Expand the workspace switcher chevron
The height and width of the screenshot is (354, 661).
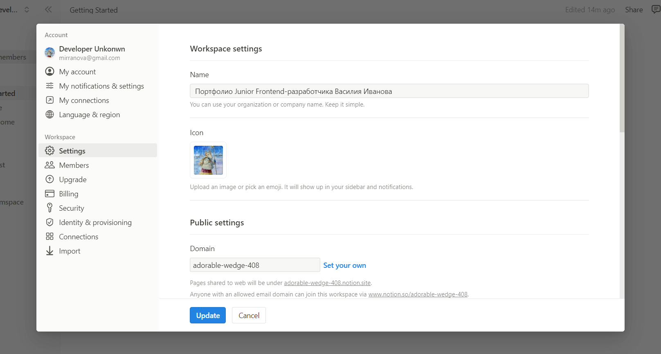[x=27, y=9]
